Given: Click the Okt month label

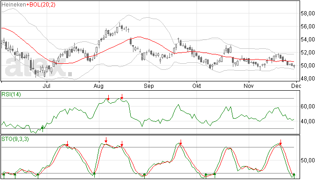Looking at the screenshot, I should [x=196, y=86].
